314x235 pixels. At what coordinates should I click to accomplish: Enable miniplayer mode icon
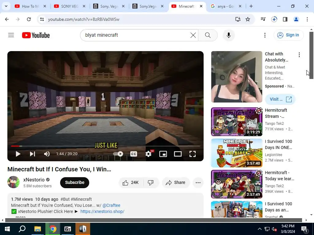(x=163, y=154)
